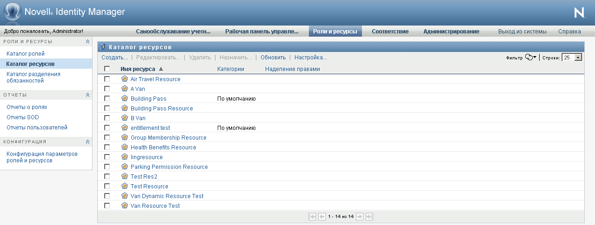Switch to the Соответствие tab
The image size is (595, 225).
(390, 32)
